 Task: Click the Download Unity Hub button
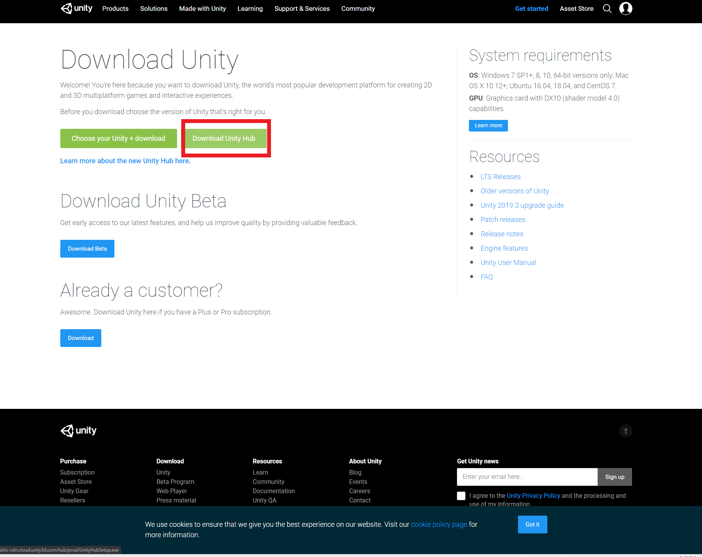pos(224,138)
